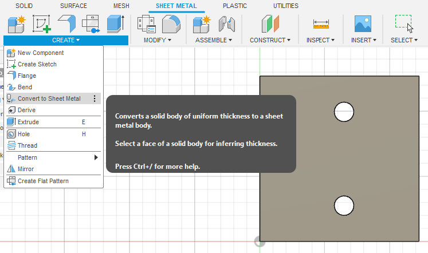Click the Select tool dashed-box icon

tap(404, 23)
